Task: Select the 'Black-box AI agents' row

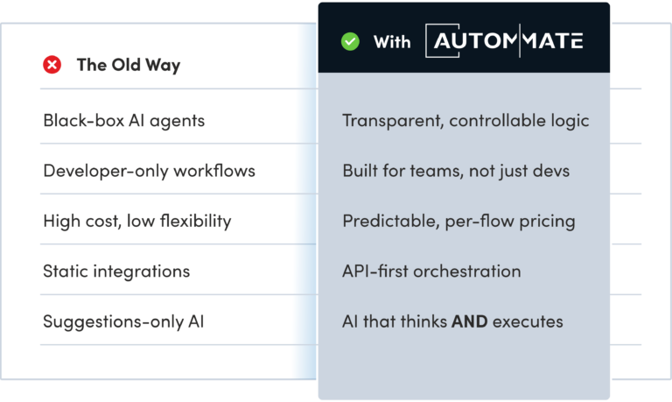Action: (123, 120)
